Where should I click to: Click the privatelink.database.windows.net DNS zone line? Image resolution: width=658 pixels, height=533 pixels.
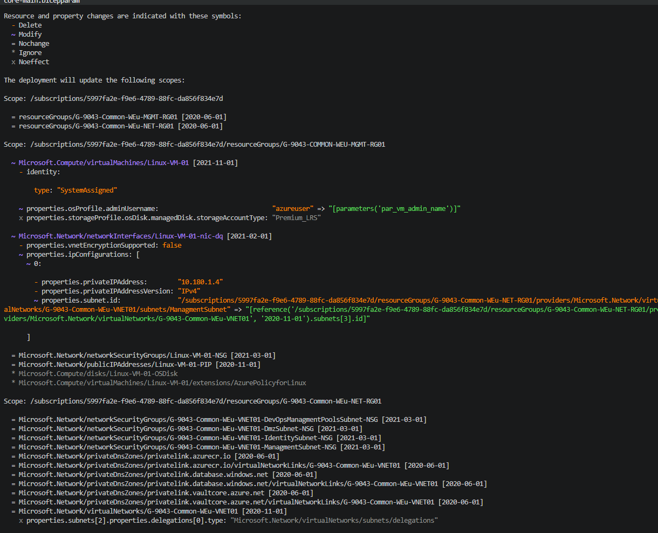point(164,474)
